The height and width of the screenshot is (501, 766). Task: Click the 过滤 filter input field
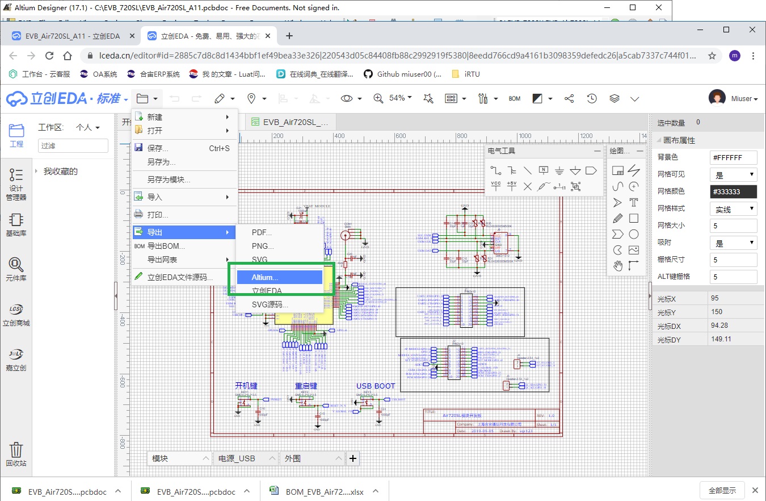tap(73, 146)
